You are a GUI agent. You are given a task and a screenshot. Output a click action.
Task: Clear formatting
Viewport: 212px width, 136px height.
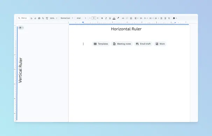coord(169,18)
